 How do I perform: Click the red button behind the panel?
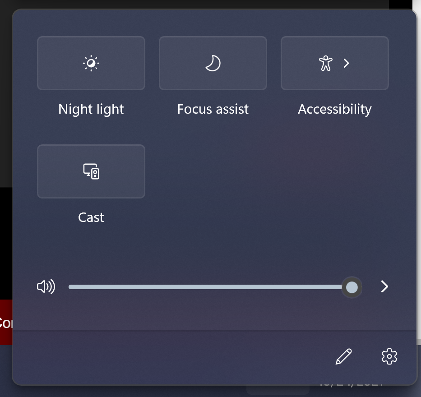(x=6, y=322)
